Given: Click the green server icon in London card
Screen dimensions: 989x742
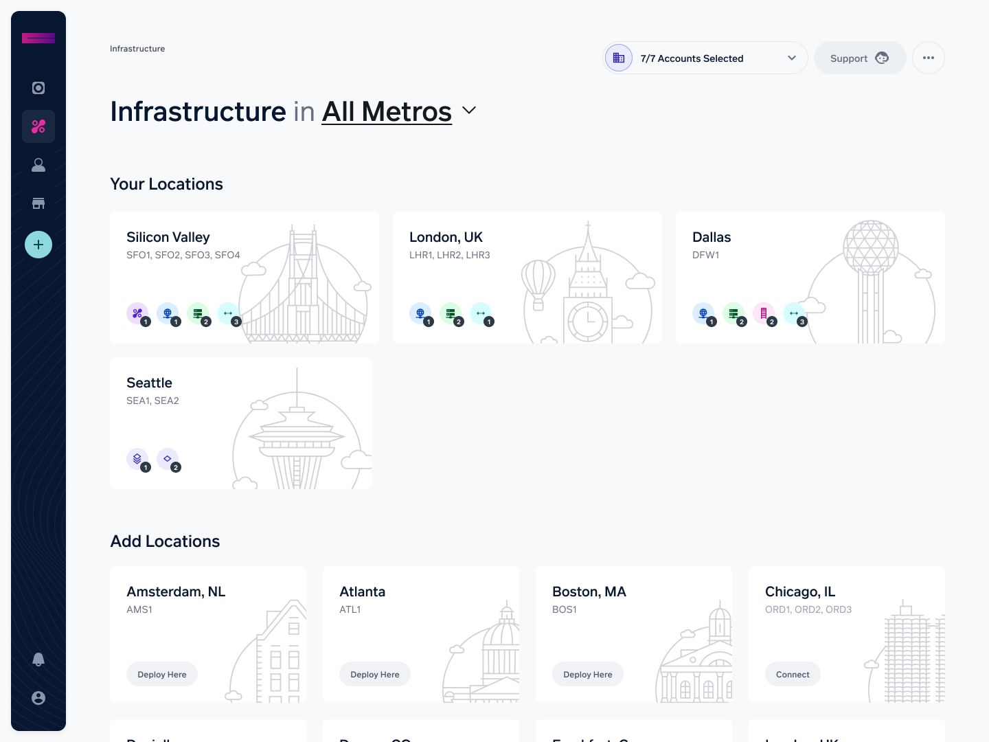Looking at the screenshot, I should tap(451, 313).
